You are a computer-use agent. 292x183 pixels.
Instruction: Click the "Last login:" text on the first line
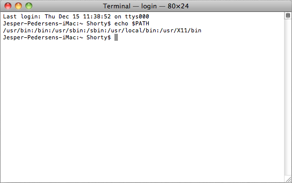pyautogui.click(x=22, y=16)
